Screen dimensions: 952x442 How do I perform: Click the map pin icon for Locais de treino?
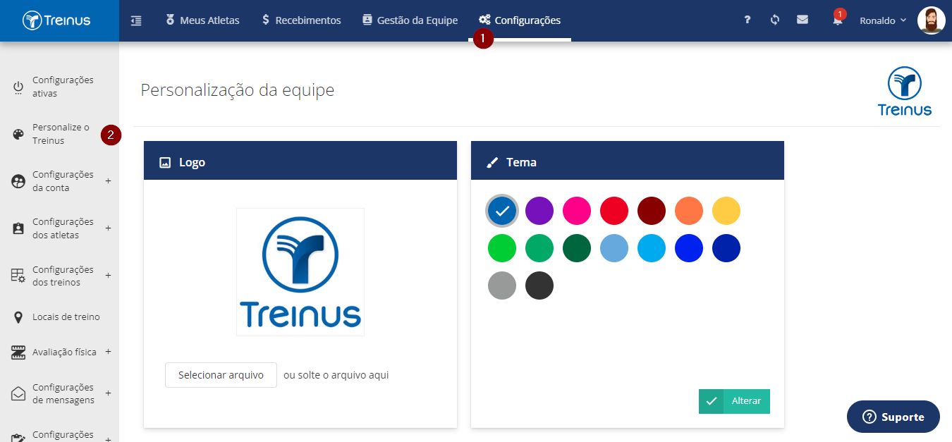point(18,317)
